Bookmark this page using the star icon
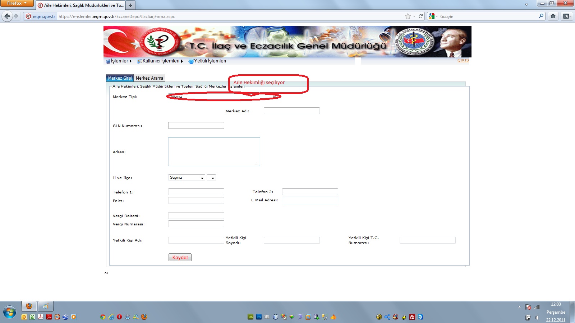Image resolution: width=575 pixels, height=323 pixels. point(408,16)
